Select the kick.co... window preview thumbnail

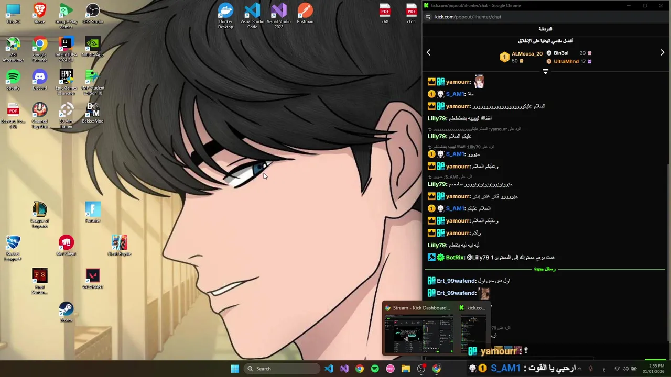click(x=473, y=329)
